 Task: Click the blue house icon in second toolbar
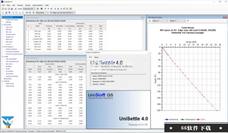(x=6, y=13)
